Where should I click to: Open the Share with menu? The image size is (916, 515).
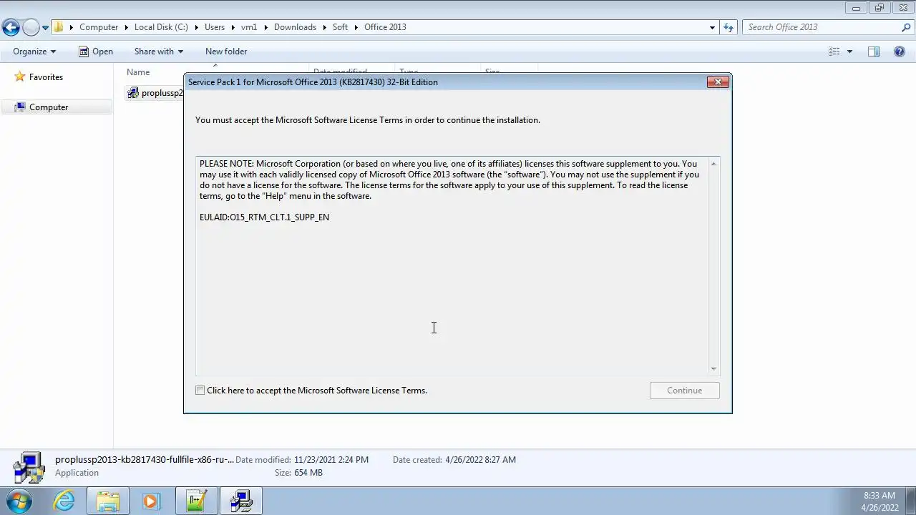click(x=159, y=51)
